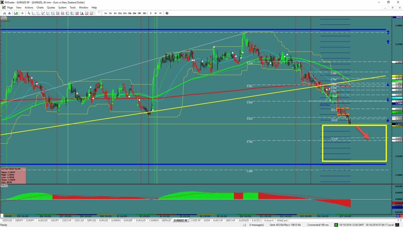Switch to the GBPUSD tab
Viewport: 403px width, 227px height.
(91, 220)
